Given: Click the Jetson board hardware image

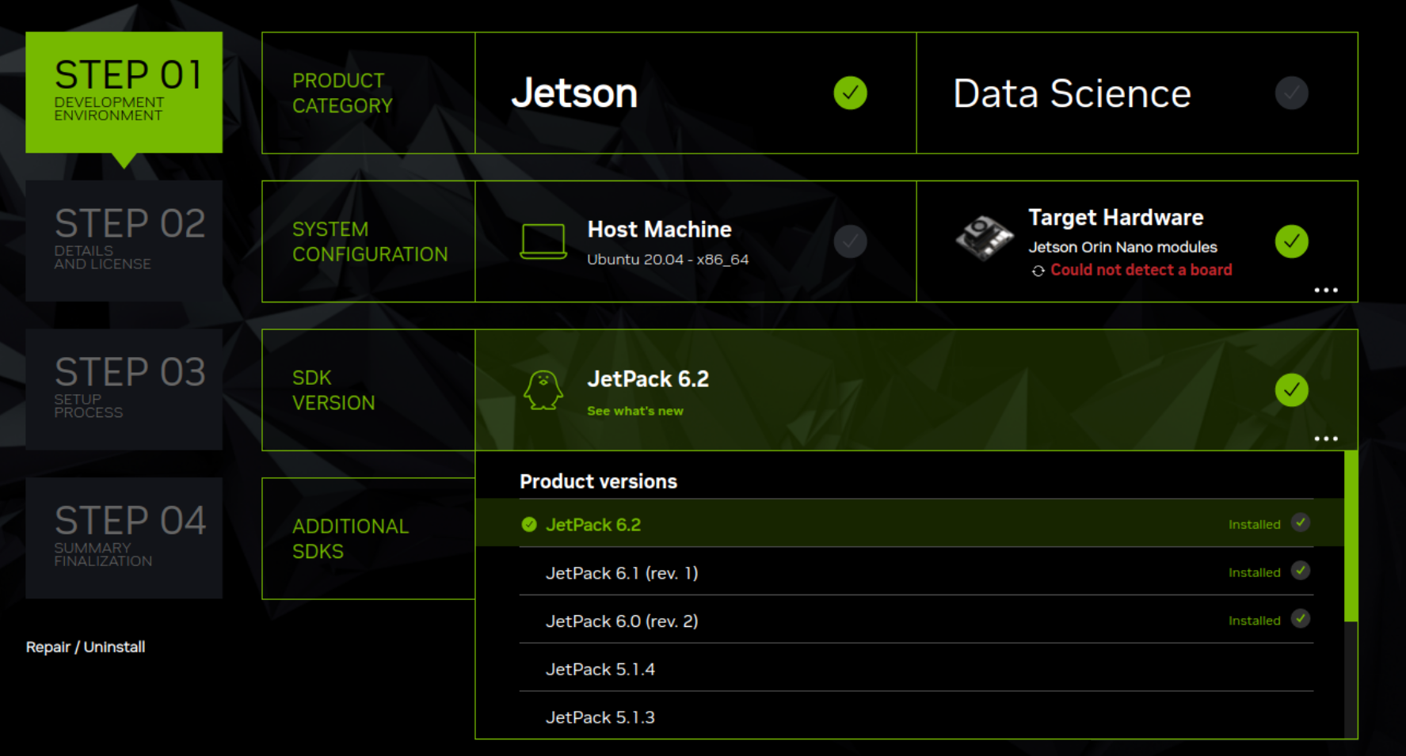Looking at the screenshot, I should (x=984, y=237).
